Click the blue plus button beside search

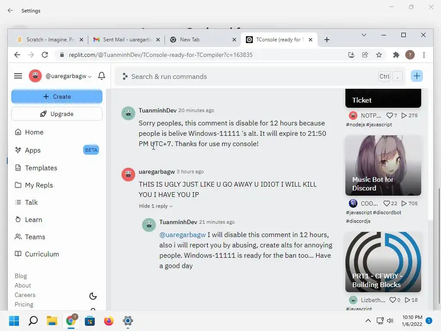click(416, 76)
